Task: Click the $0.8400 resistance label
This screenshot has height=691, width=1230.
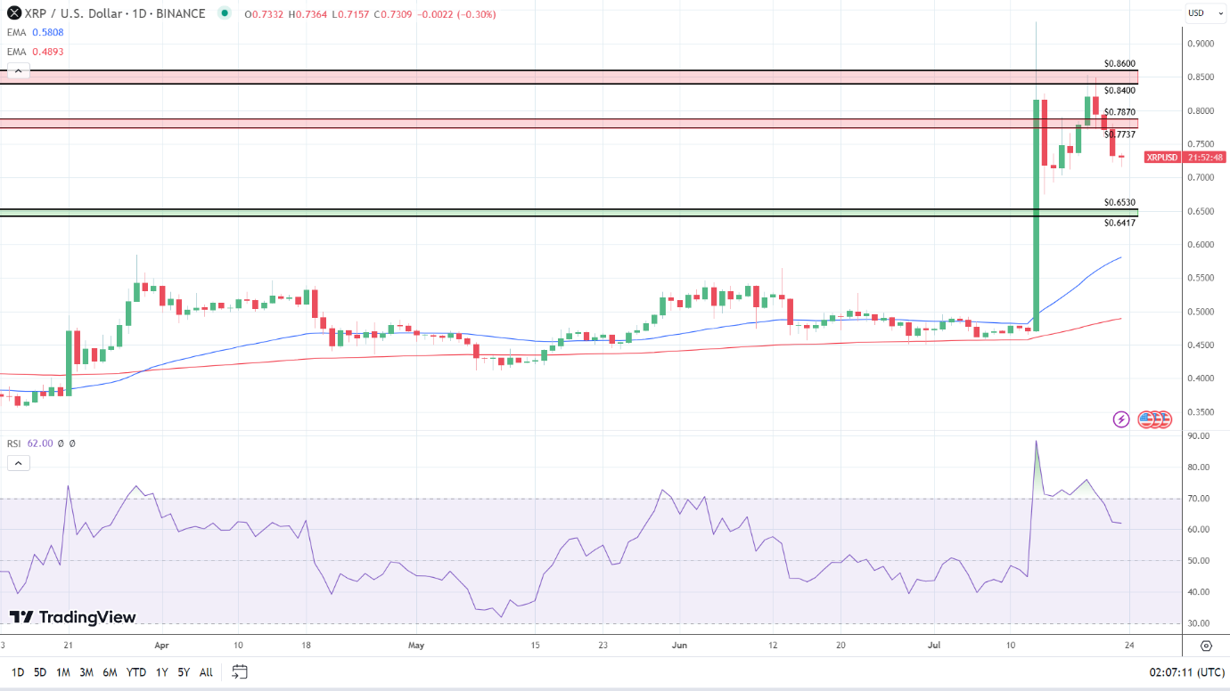Action: (x=1119, y=91)
